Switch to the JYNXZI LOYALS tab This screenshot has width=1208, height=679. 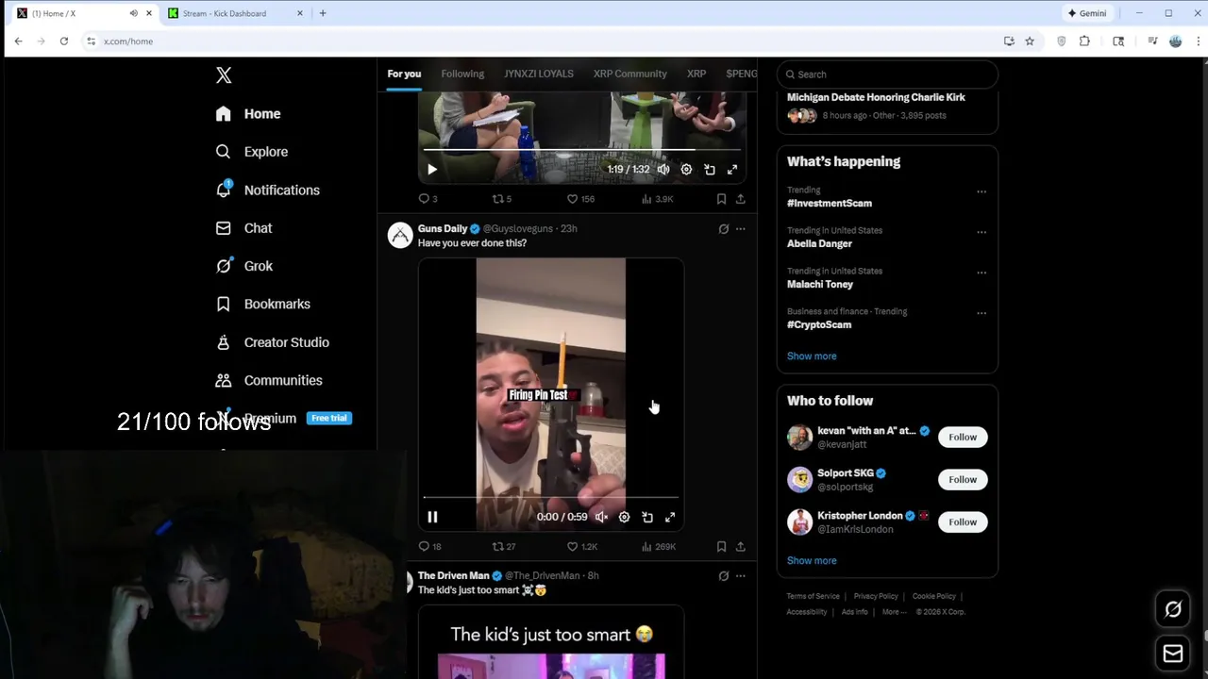[538, 74]
